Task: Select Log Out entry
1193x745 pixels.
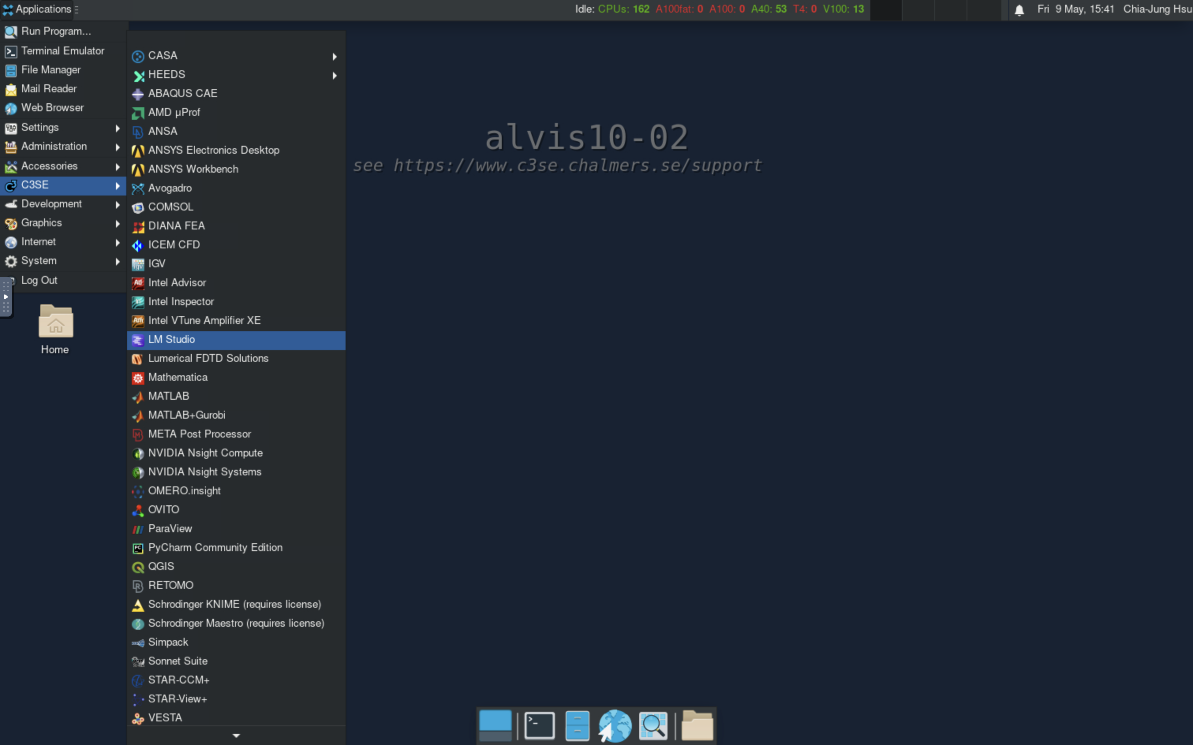Action: coord(39,280)
